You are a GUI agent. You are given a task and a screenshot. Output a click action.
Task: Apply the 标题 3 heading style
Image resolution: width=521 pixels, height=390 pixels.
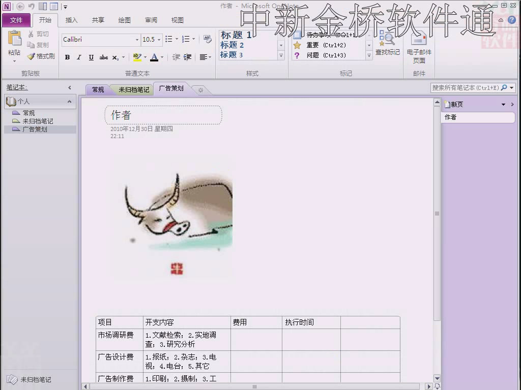point(231,55)
